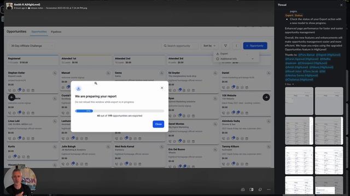This screenshot has height=196, width=350.
Task: Click the download icon in the export modal
Action: (x=78, y=89)
